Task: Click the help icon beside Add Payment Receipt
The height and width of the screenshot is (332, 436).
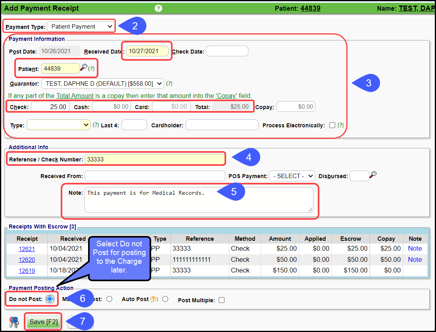Action: (x=158, y=8)
